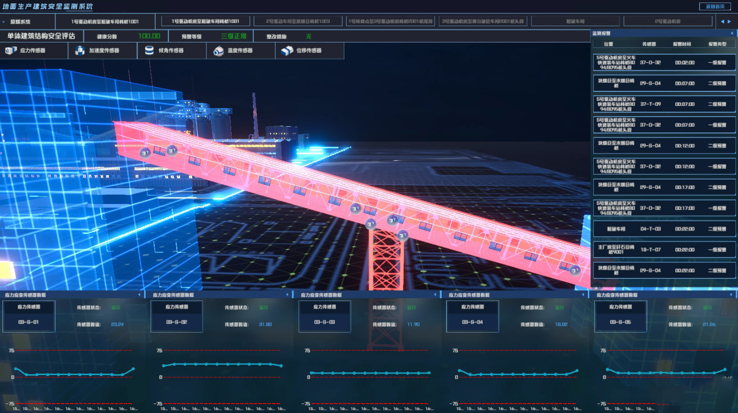Select the 03-S-04 stress sensor card

coord(473,316)
